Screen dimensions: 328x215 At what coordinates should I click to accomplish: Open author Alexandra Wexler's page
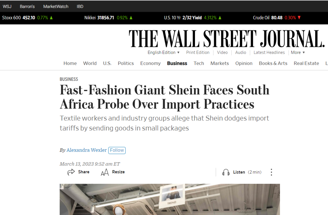(x=87, y=150)
